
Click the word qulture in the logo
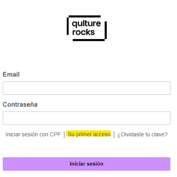[87, 24]
